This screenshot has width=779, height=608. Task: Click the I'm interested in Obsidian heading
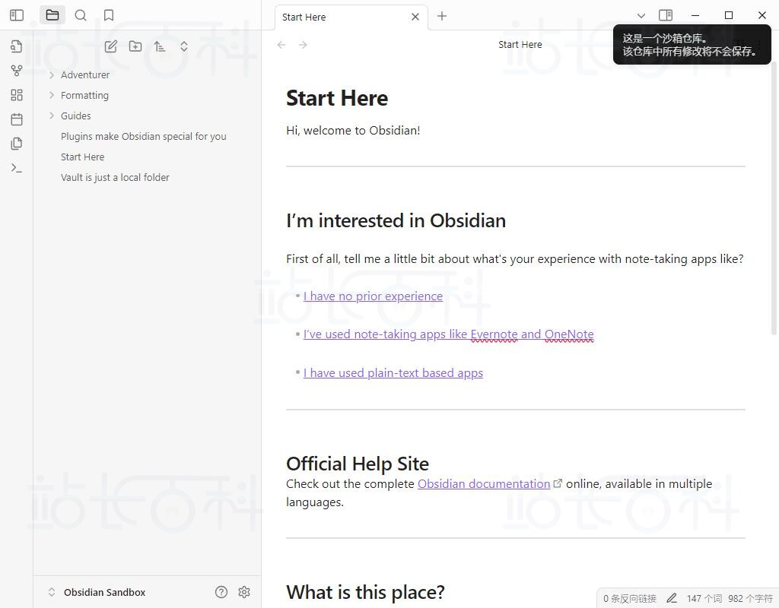[x=396, y=221]
